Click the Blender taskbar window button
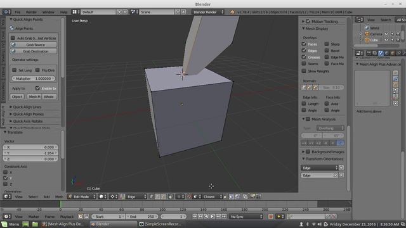406x228 pixels. point(113,224)
